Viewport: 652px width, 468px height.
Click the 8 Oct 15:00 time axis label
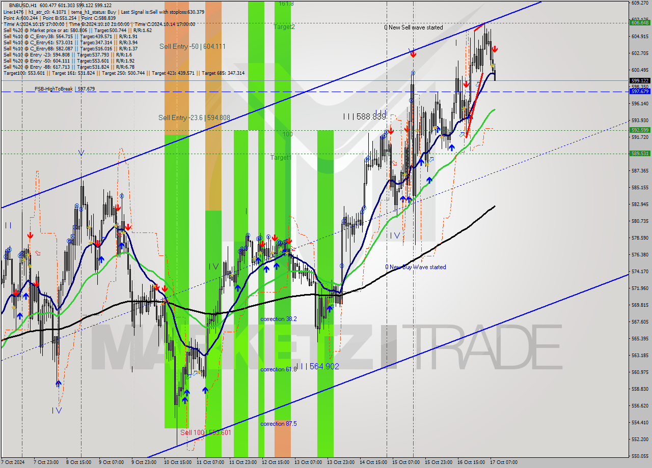tap(79, 462)
